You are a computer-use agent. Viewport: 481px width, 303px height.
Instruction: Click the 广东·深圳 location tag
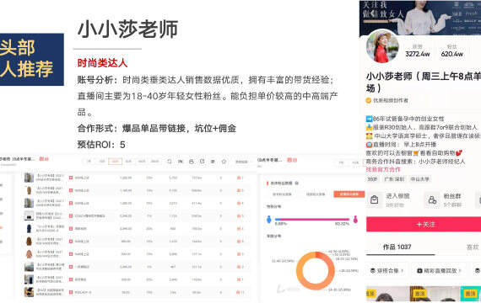pyautogui.click(x=394, y=179)
